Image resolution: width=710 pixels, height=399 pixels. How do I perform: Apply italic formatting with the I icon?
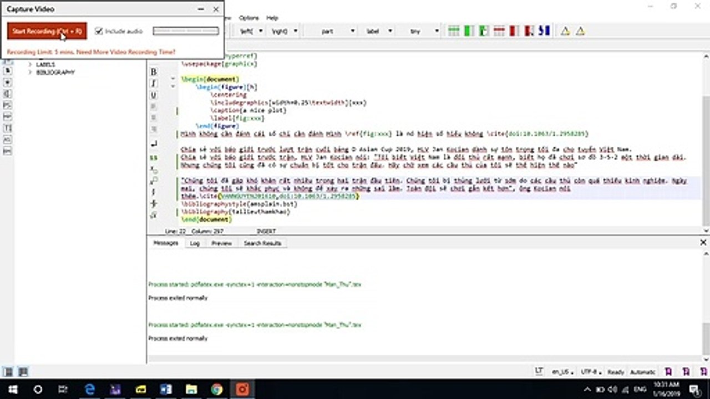[x=154, y=84]
